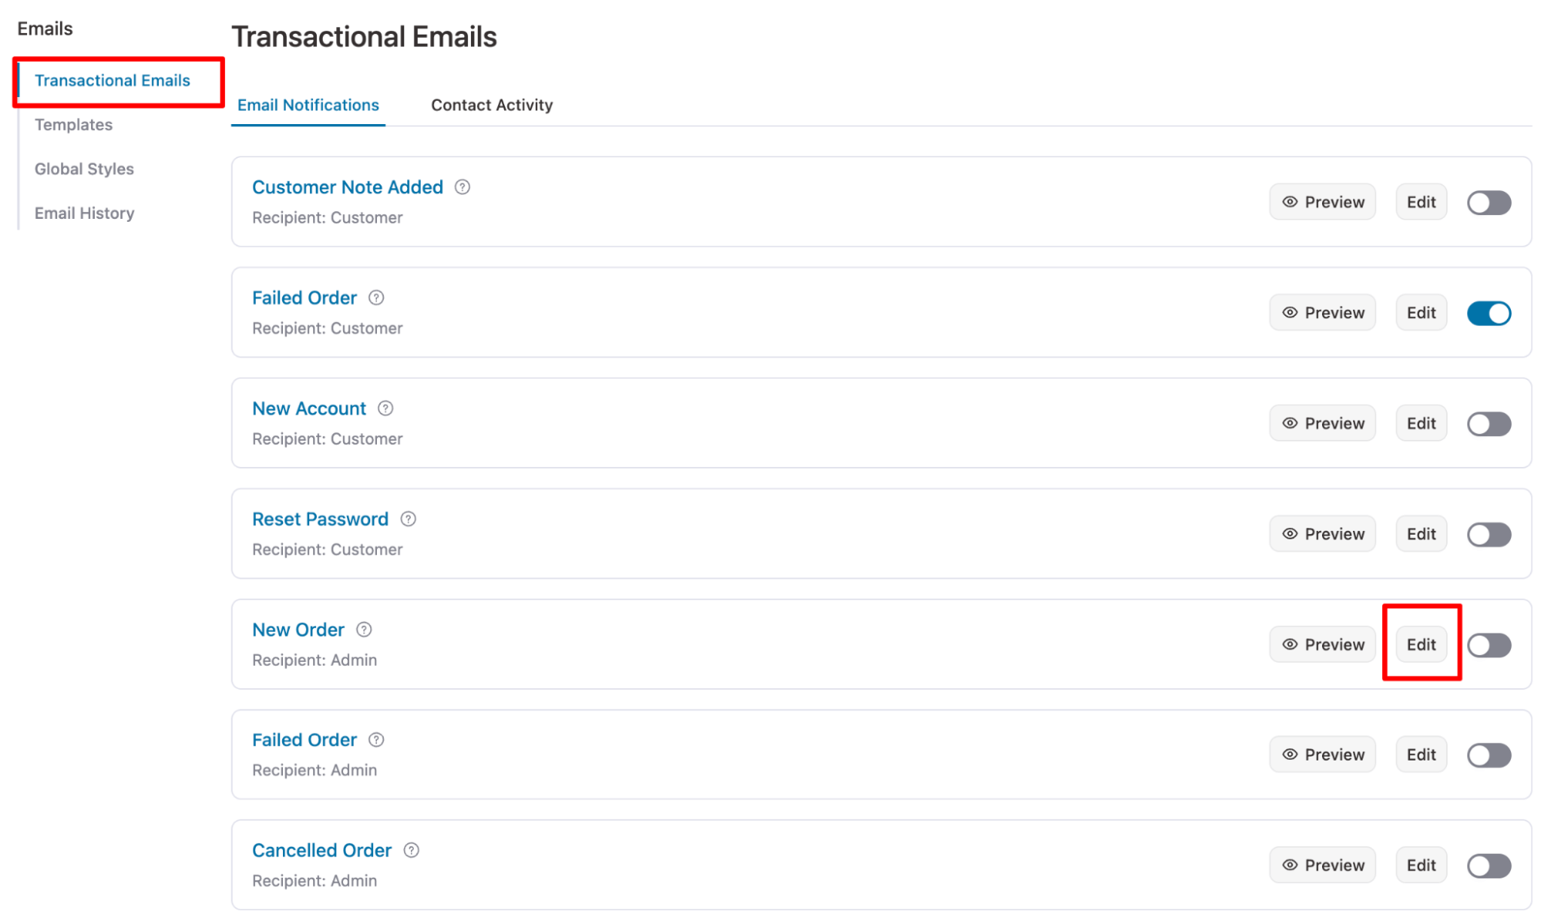Click 'Recipient: Admin' under Cancelled Order

[315, 881]
